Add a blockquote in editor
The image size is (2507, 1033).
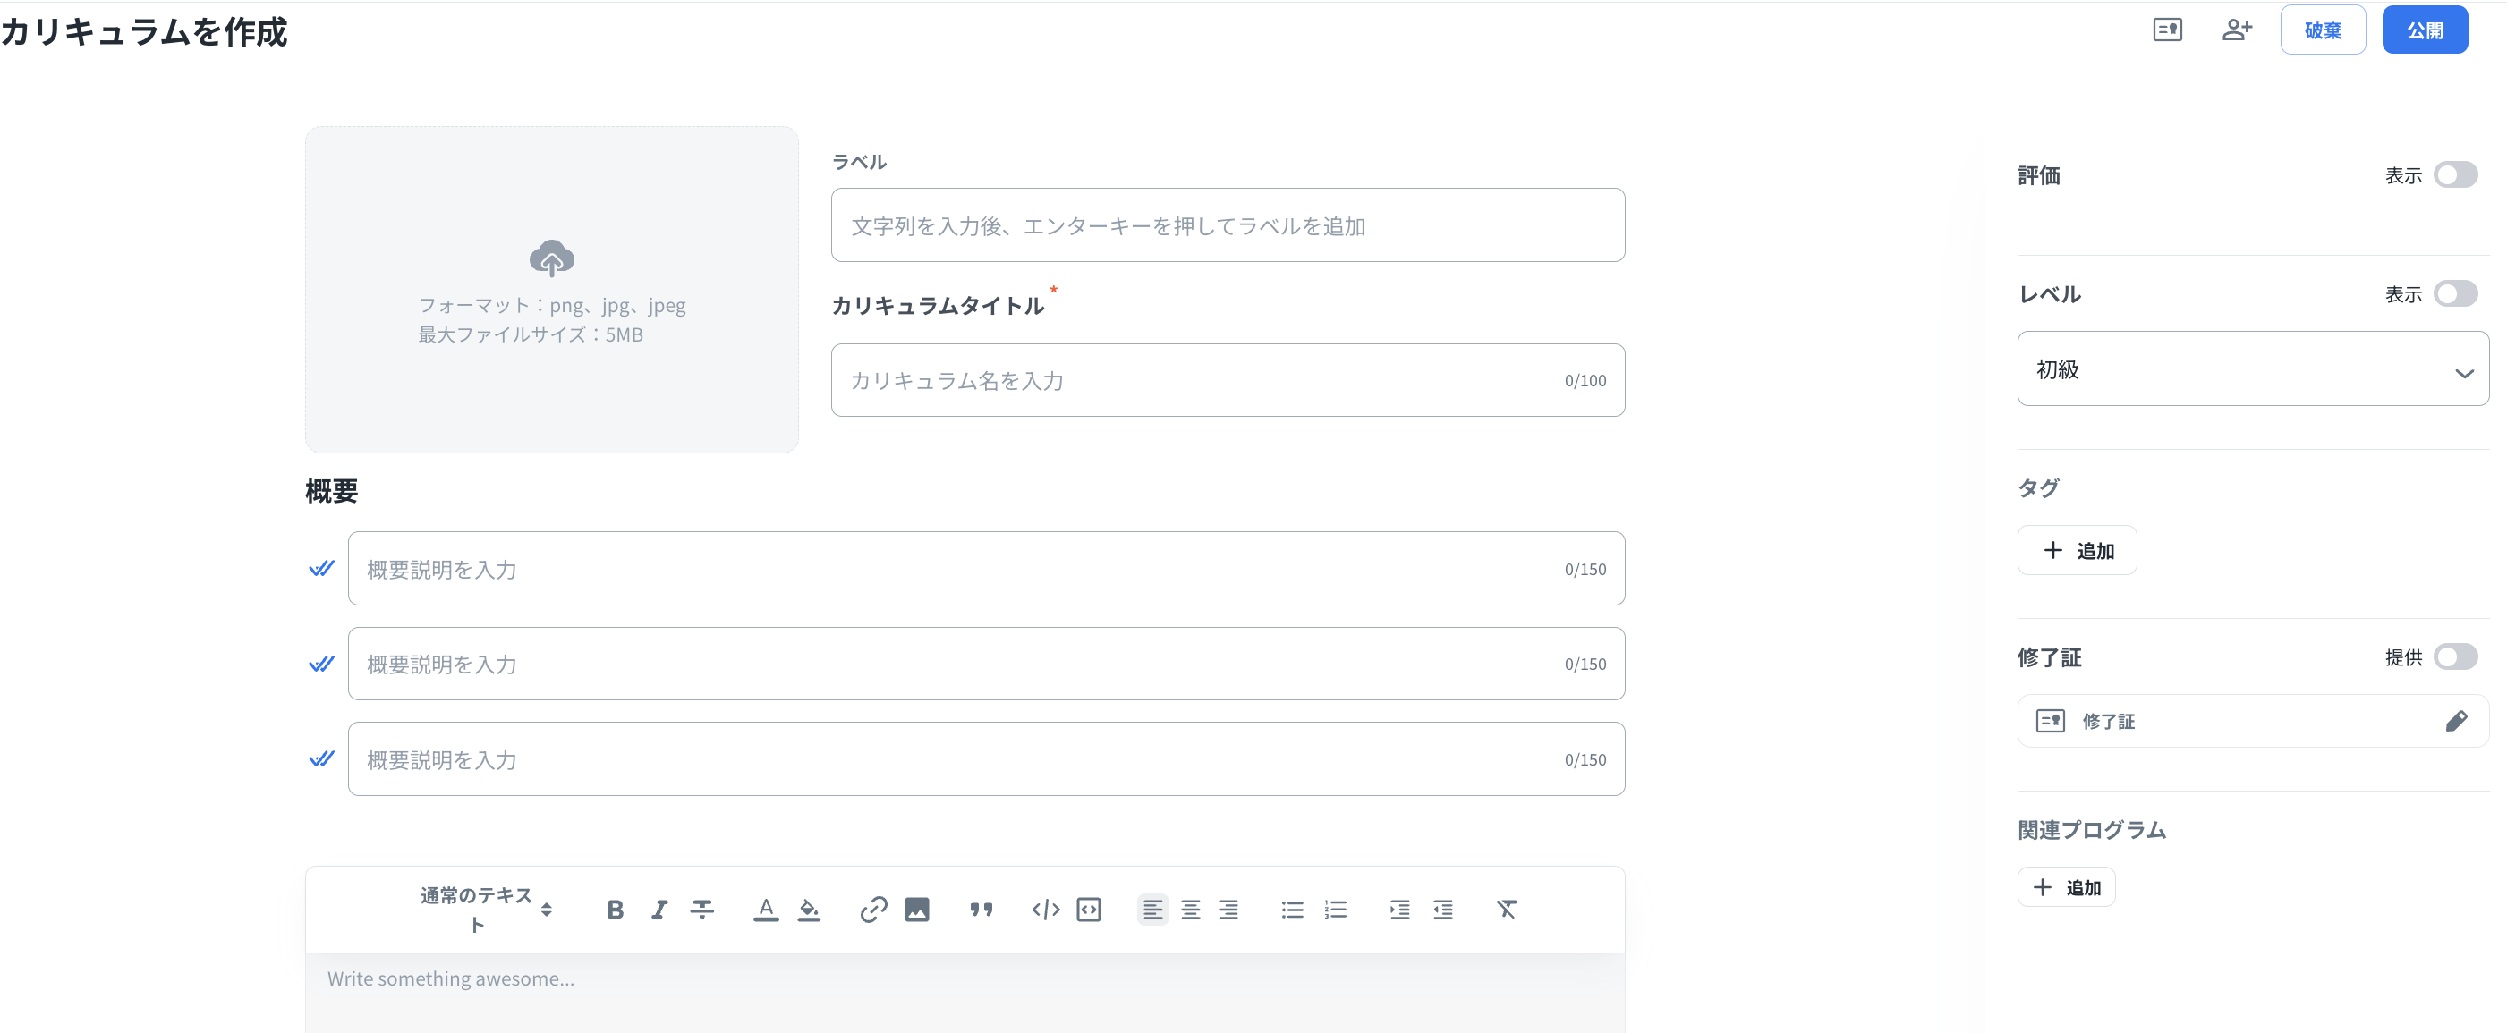pos(981,910)
